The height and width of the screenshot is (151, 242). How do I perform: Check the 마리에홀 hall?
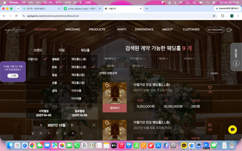pos(93,98)
